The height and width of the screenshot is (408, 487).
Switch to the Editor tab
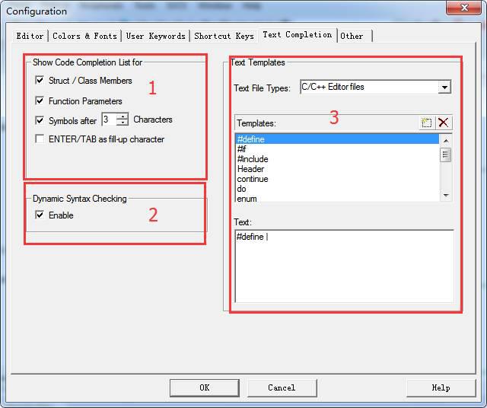point(30,36)
